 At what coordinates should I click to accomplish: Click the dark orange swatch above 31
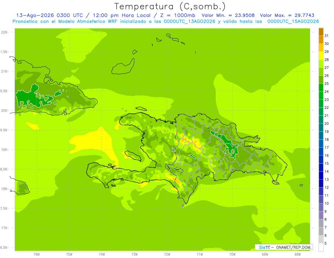point(321,32)
